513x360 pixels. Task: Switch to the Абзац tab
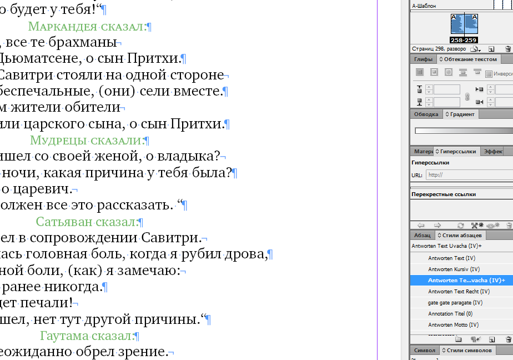423,236
